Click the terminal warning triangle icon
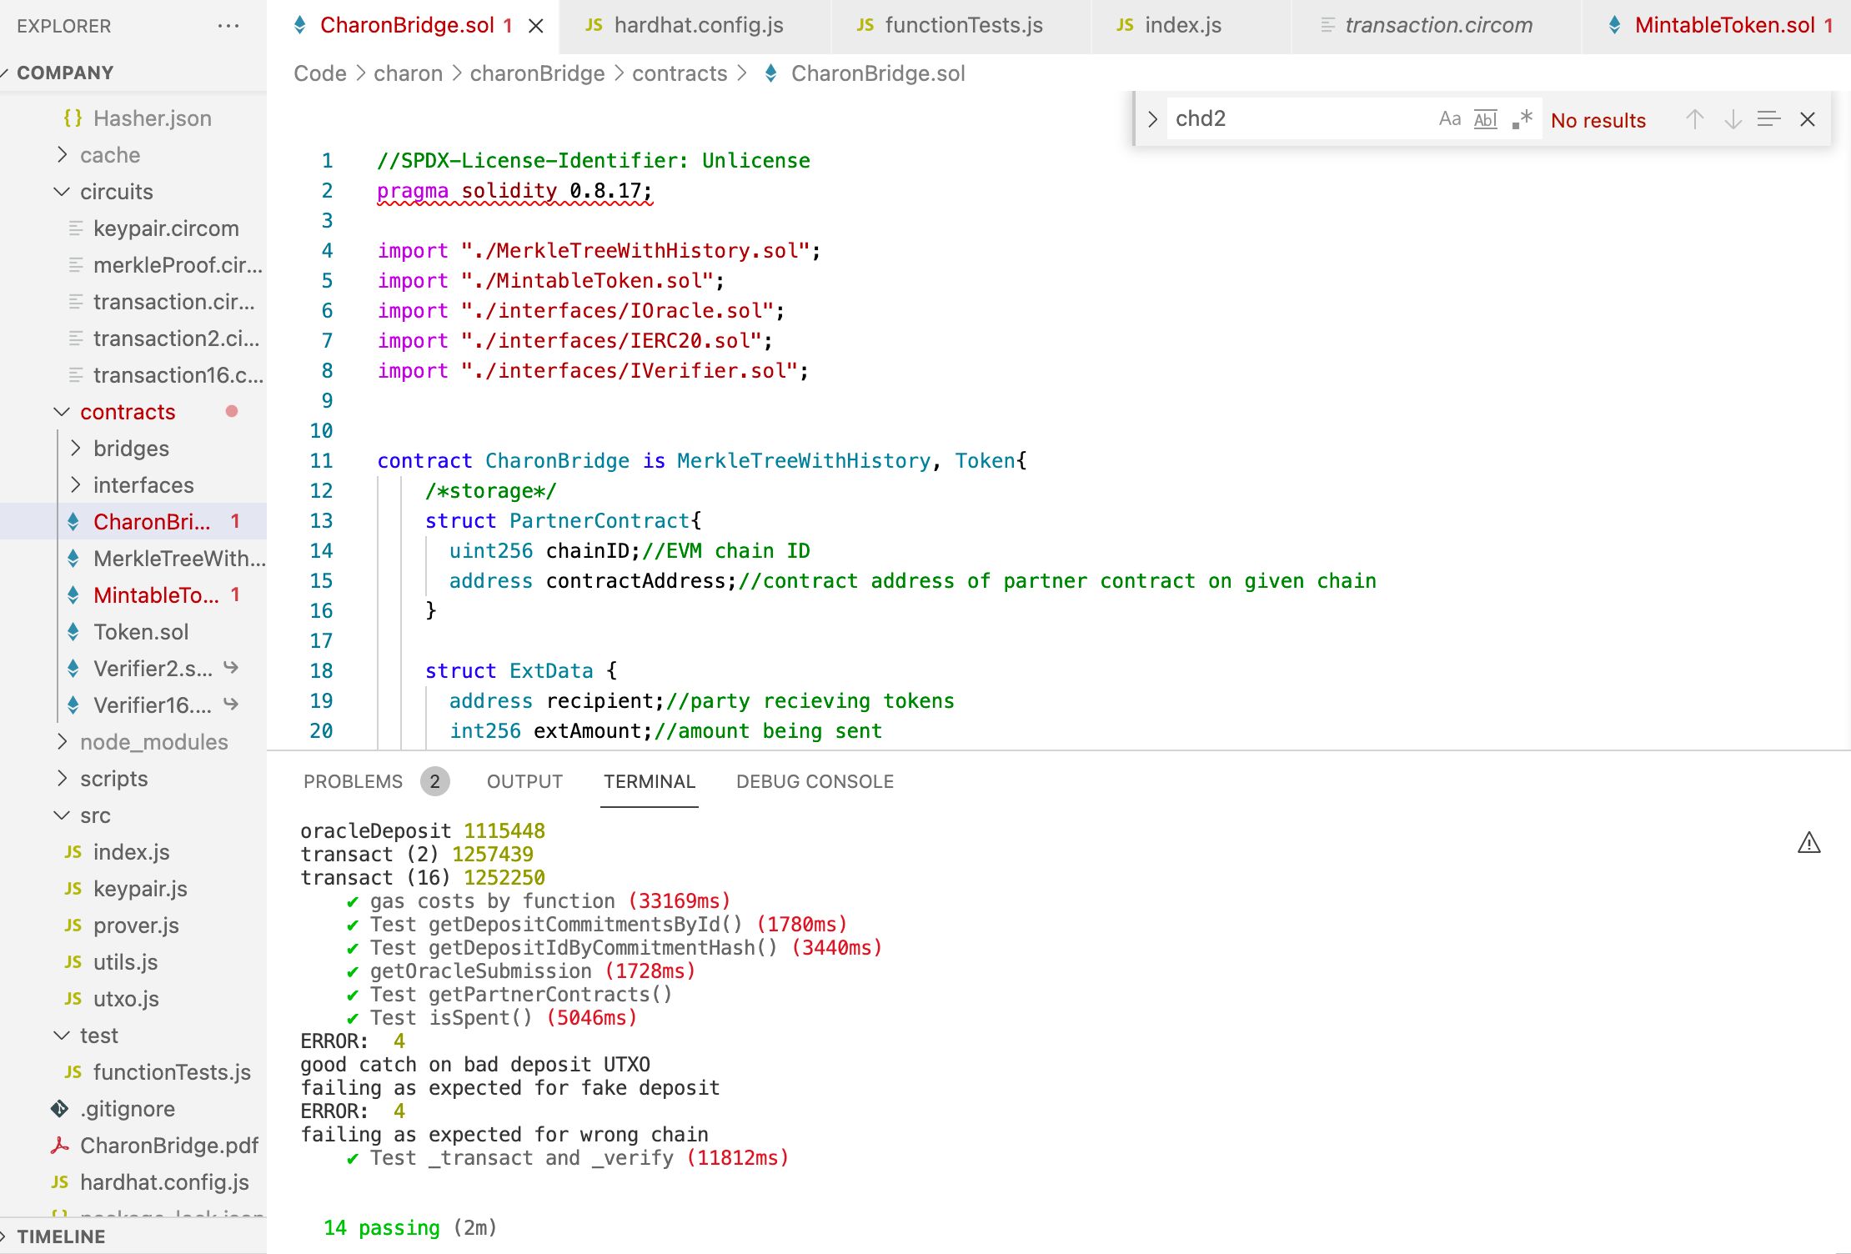This screenshot has height=1254, width=1851. (x=1808, y=843)
